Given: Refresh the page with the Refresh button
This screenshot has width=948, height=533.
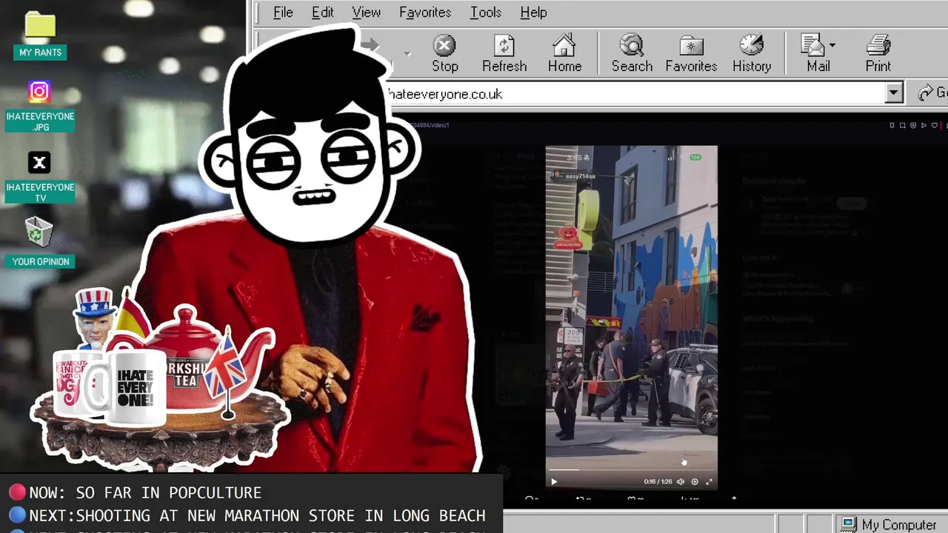Looking at the screenshot, I should pos(504,53).
